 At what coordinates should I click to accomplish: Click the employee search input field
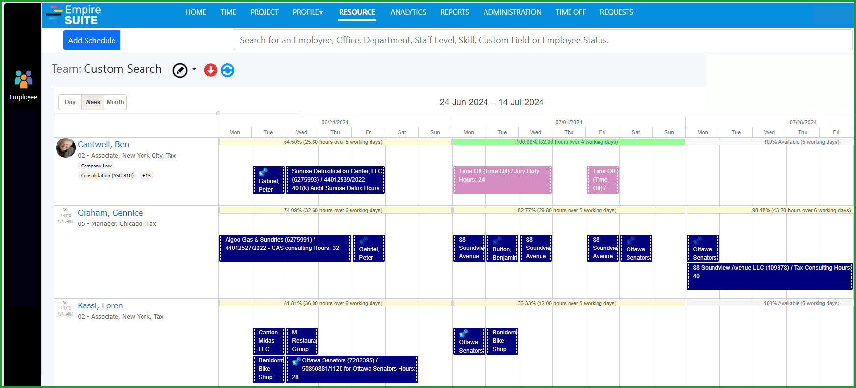click(x=542, y=40)
